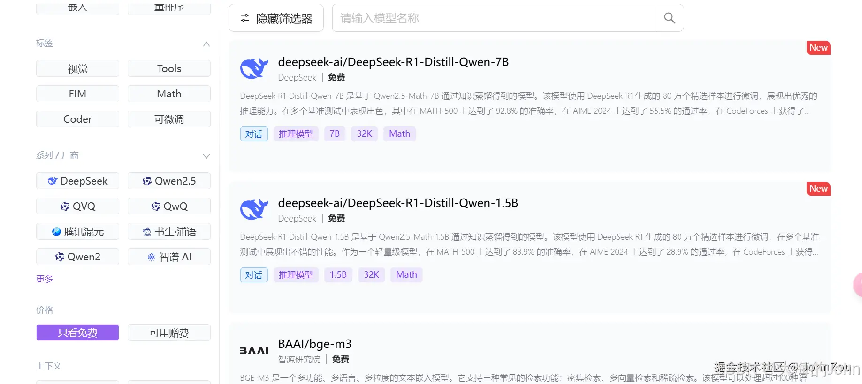Click the BGE-M3 description text
Image resolution: width=862 pixels, height=384 pixels.
524,377
